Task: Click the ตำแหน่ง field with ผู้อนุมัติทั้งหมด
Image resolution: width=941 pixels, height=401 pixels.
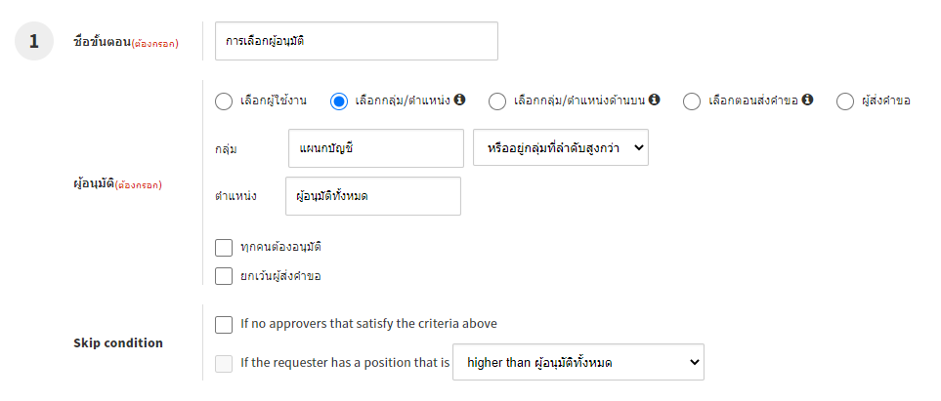Action: [x=372, y=196]
